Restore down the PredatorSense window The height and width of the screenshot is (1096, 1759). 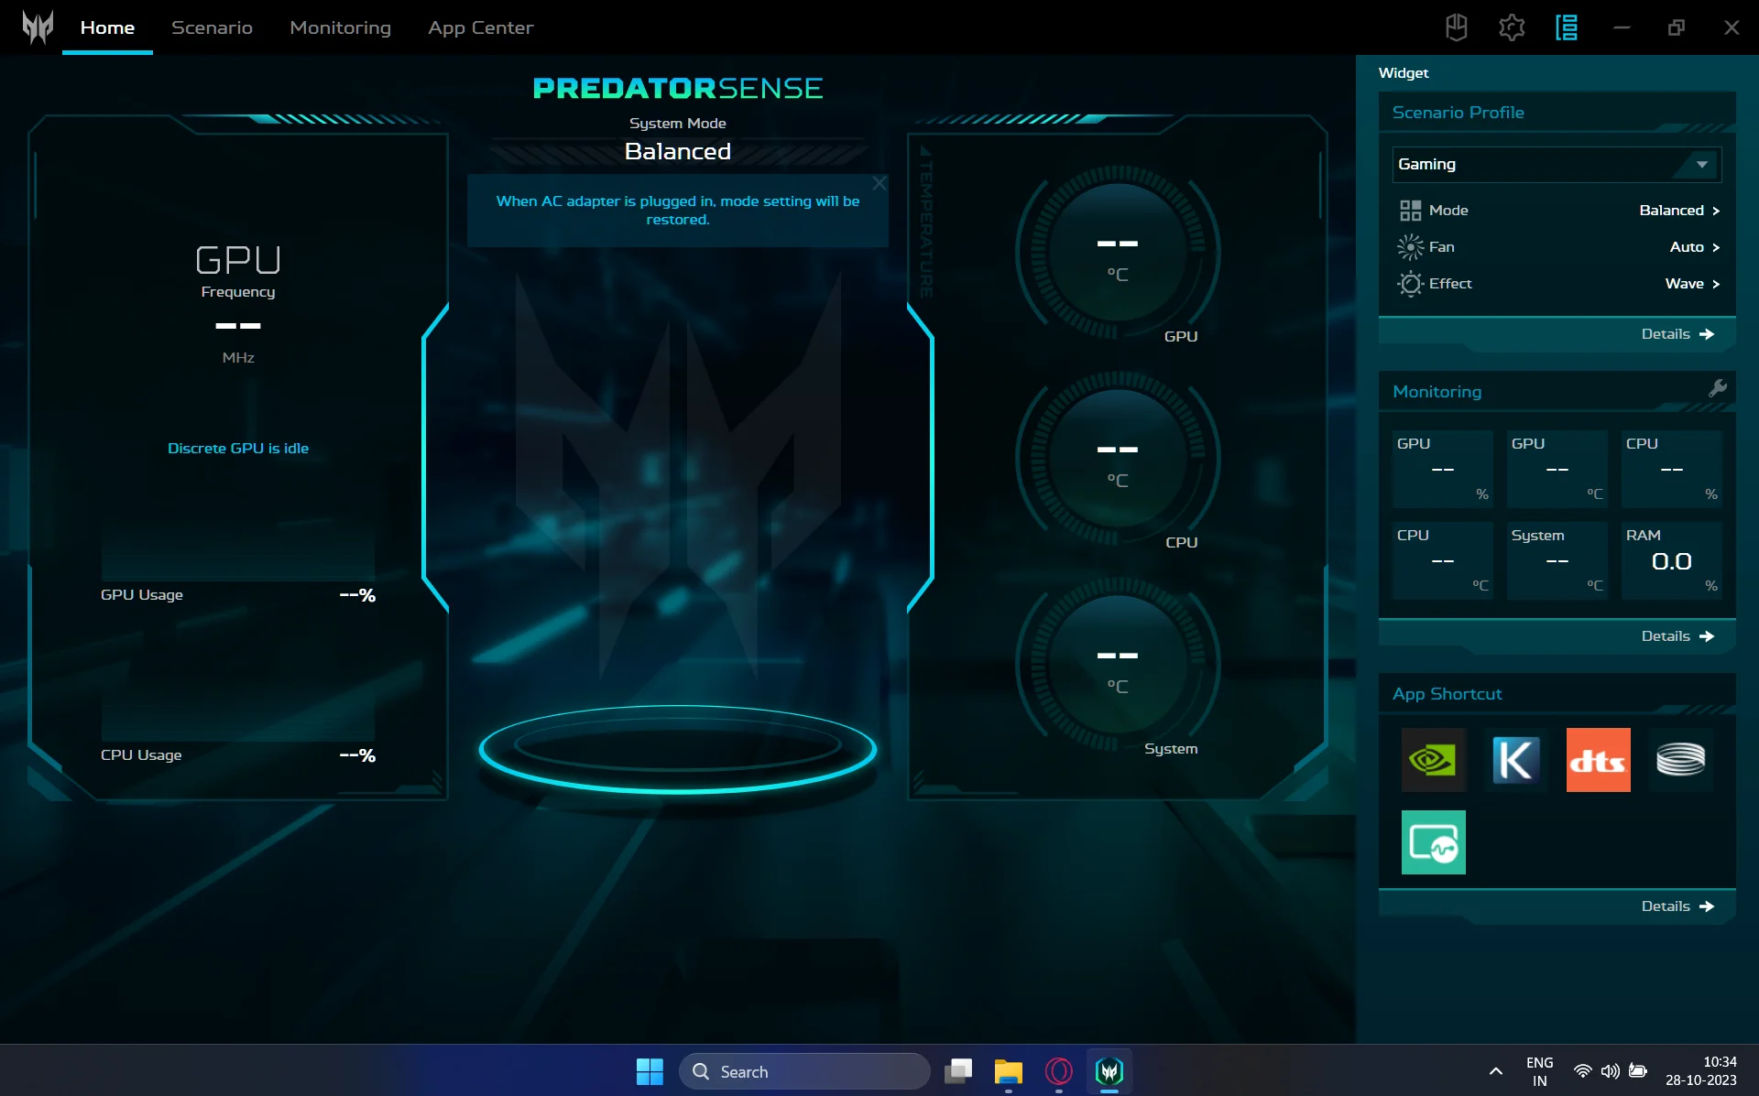click(x=1677, y=27)
